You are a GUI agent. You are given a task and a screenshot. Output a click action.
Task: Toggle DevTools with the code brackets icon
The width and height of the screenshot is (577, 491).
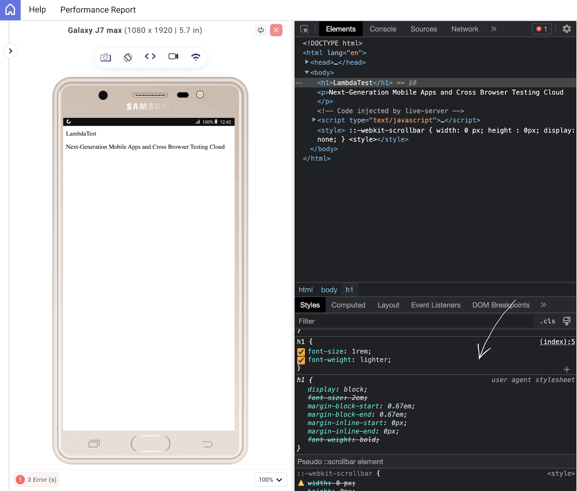pyautogui.click(x=150, y=57)
